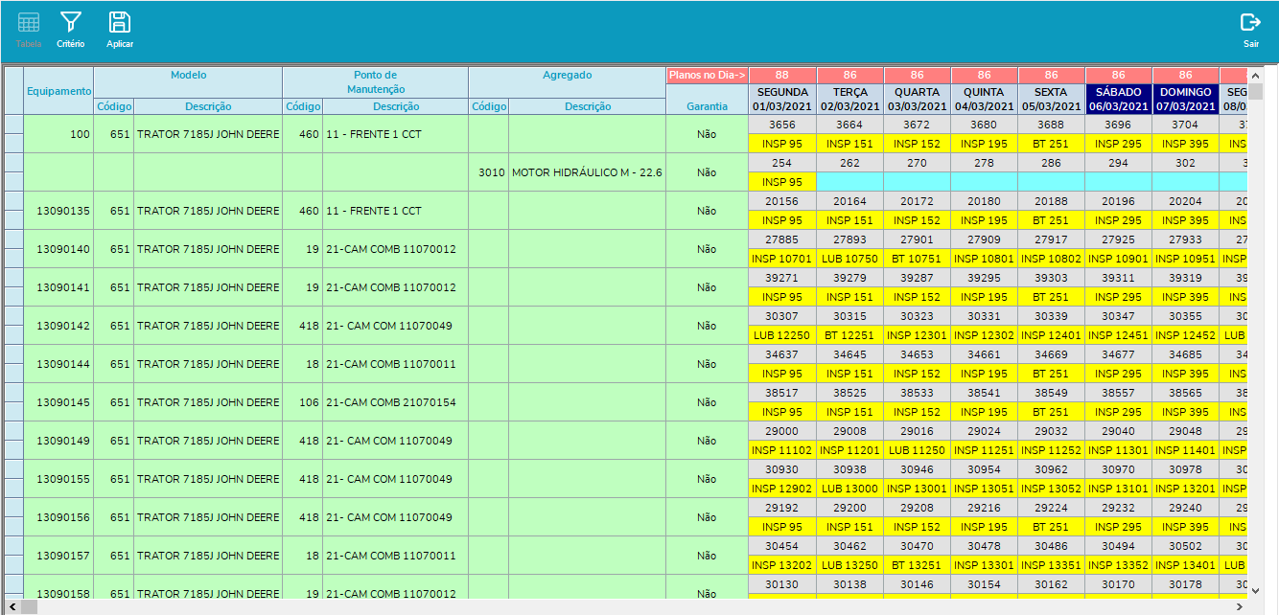This screenshot has height=615, width=1279.
Task: Click the LUB 12250 plan cell
Action: (782, 335)
